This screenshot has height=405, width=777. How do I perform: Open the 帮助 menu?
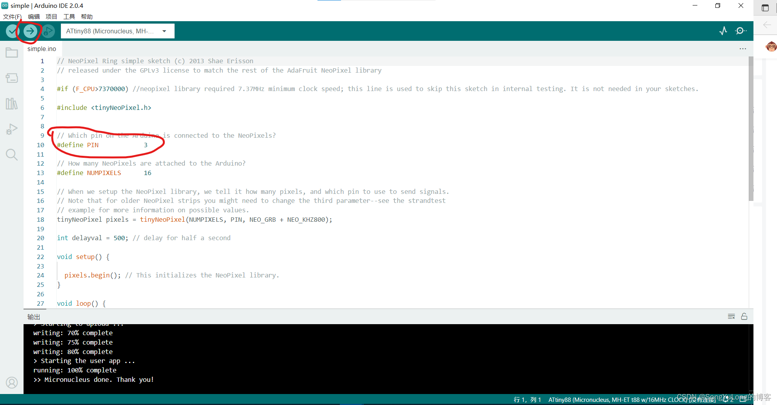click(x=87, y=16)
